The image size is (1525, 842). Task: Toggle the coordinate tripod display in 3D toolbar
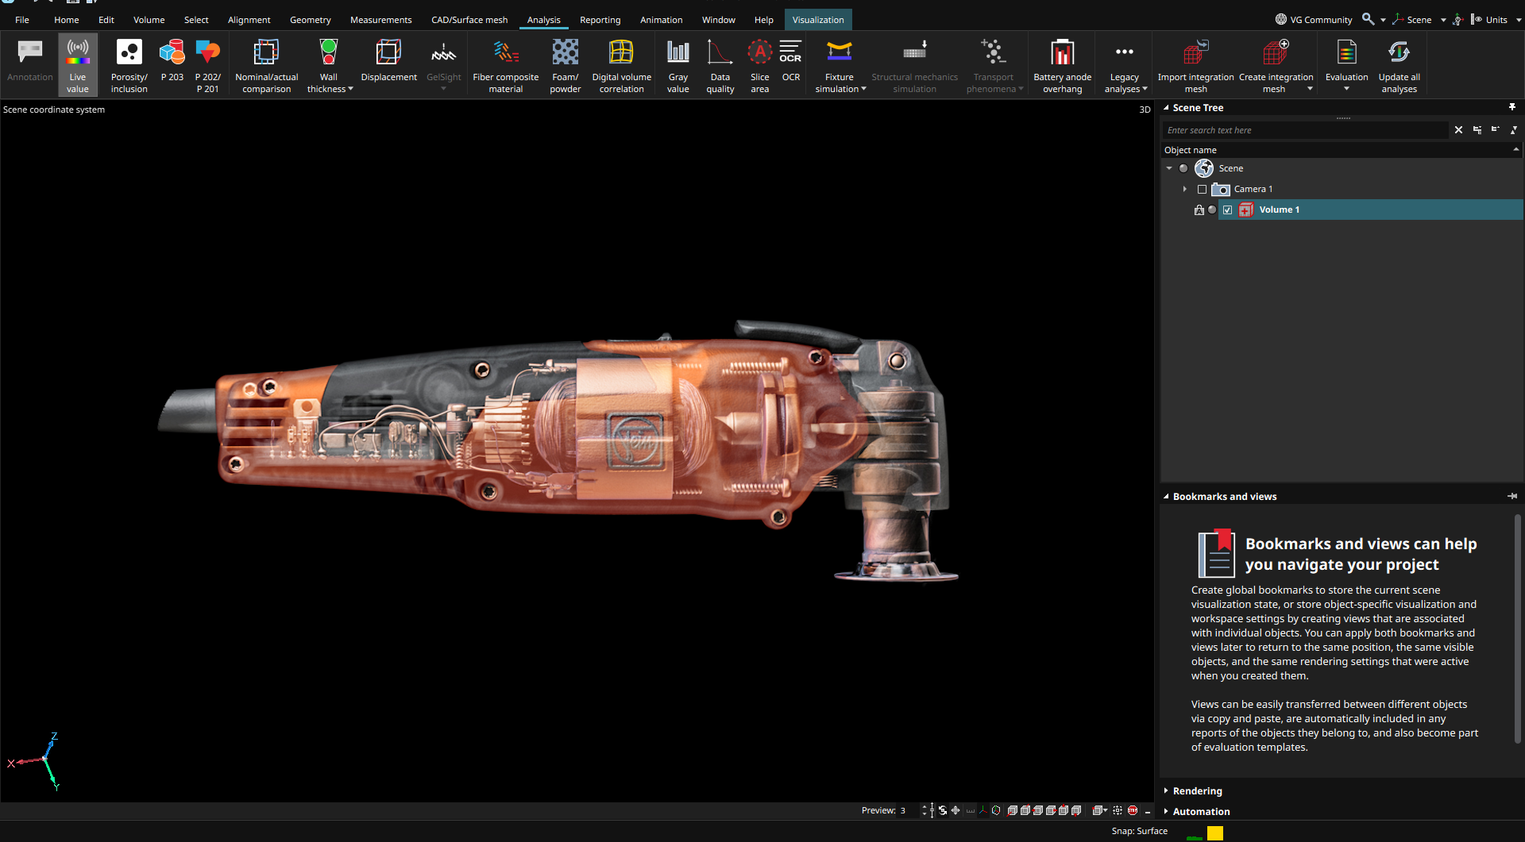pyautogui.click(x=983, y=810)
